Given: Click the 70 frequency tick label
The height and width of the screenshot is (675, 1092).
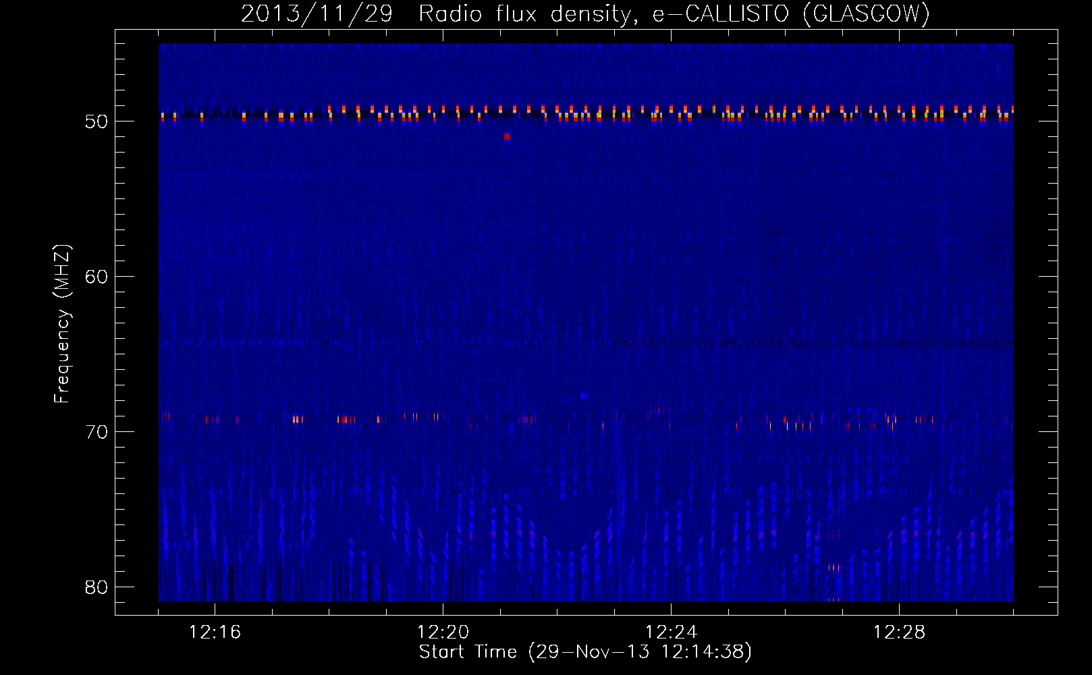Looking at the screenshot, I should [x=97, y=432].
